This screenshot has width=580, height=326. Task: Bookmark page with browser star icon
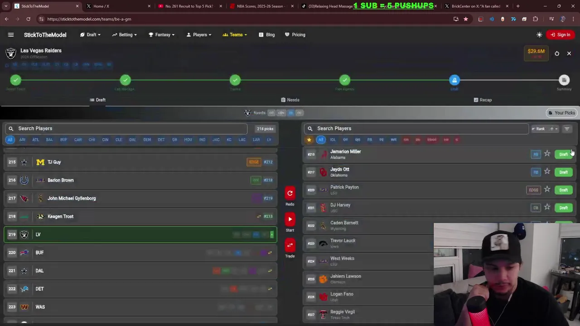(x=465, y=19)
